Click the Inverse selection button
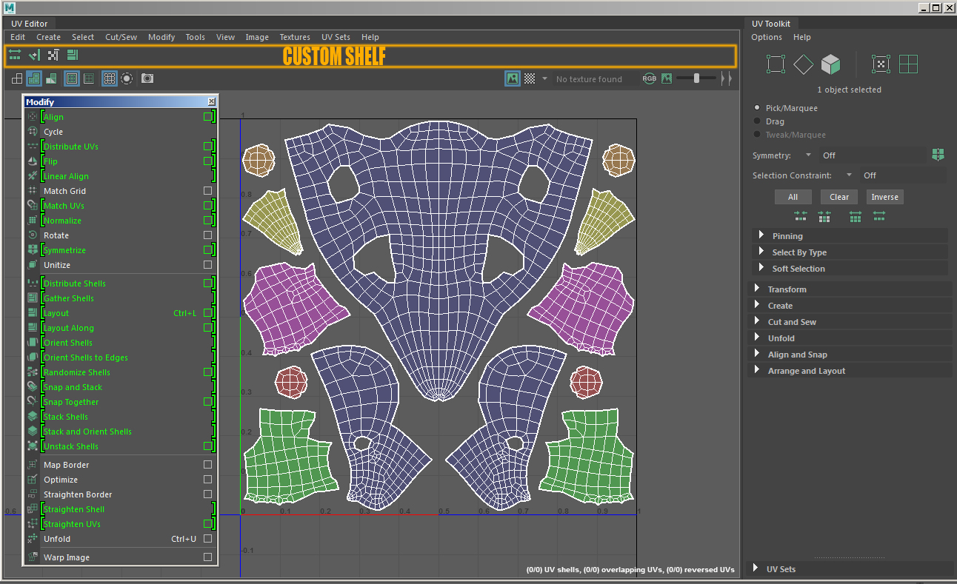Image resolution: width=957 pixels, height=584 pixels. pyautogui.click(x=884, y=197)
